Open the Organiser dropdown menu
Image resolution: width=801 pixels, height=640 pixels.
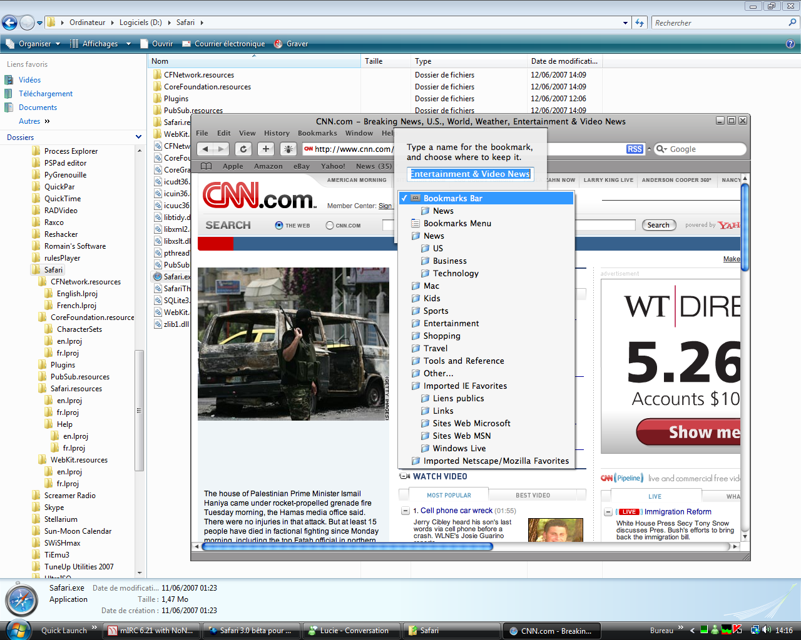pos(34,44)
